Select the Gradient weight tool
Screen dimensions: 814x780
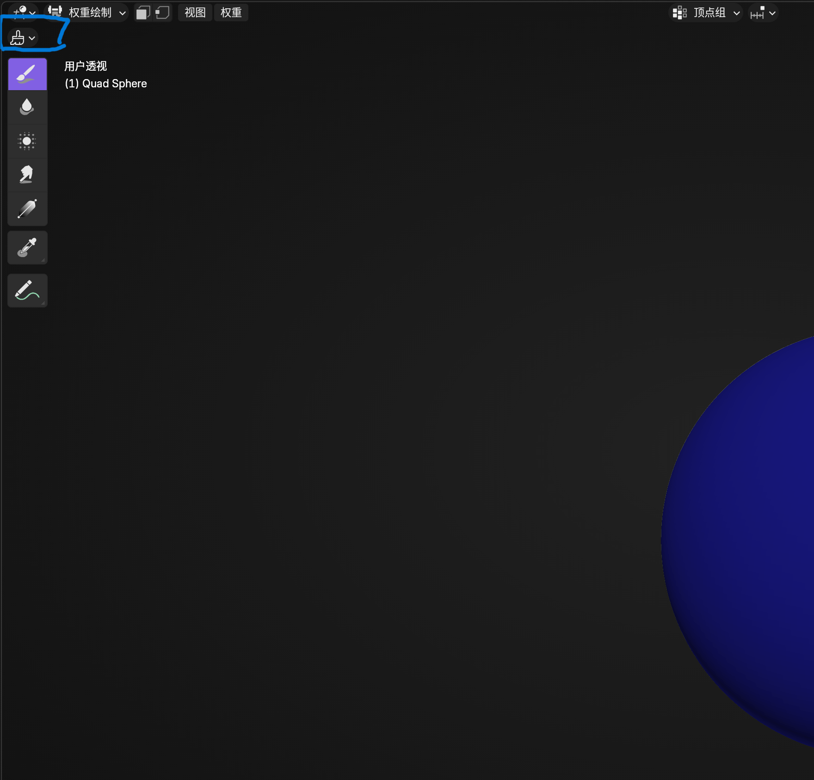tap(27, 209)
